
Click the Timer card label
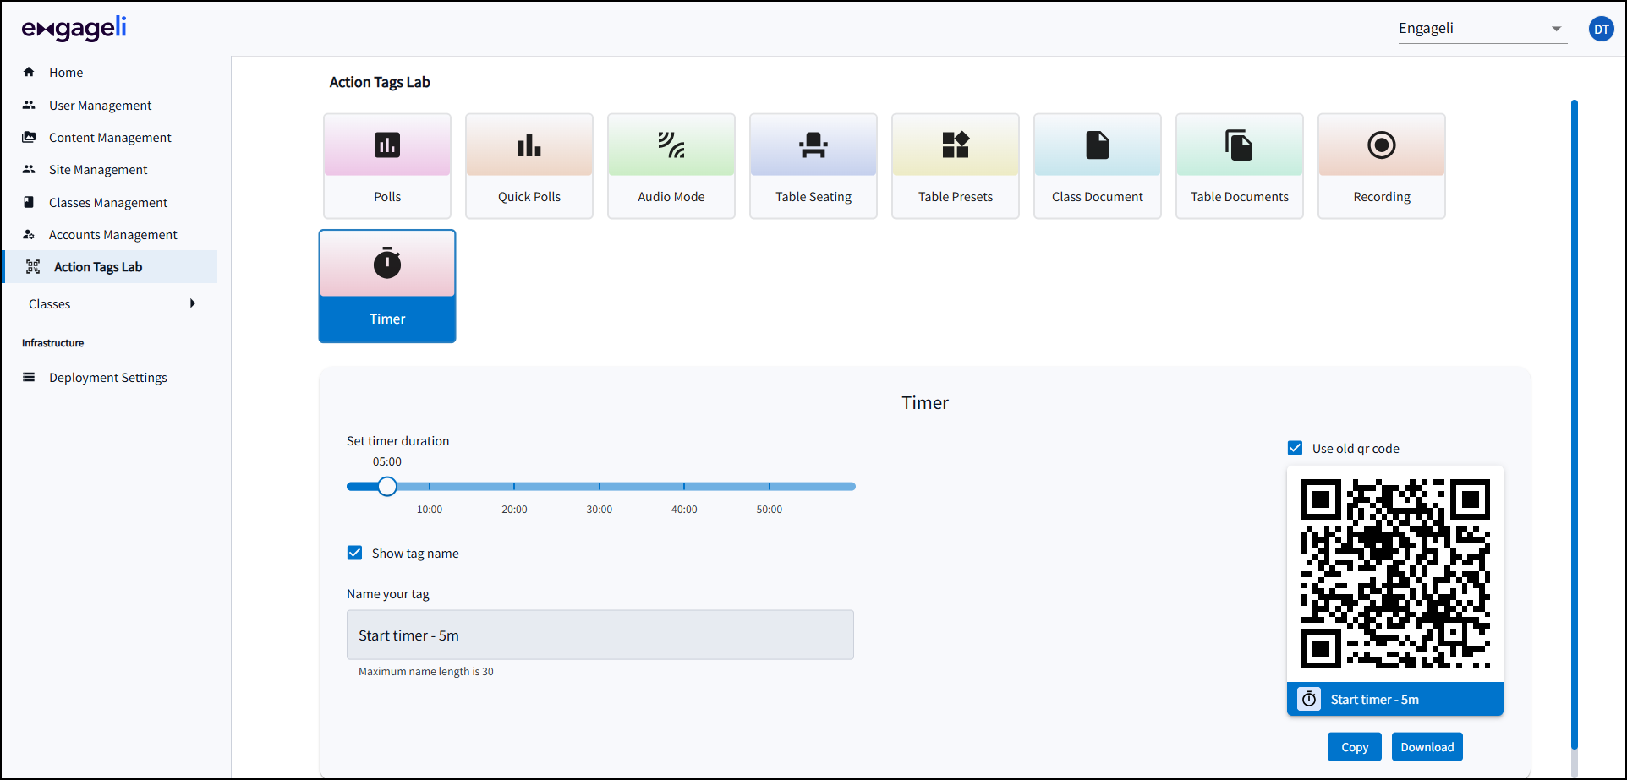click(x=387, y=319)
